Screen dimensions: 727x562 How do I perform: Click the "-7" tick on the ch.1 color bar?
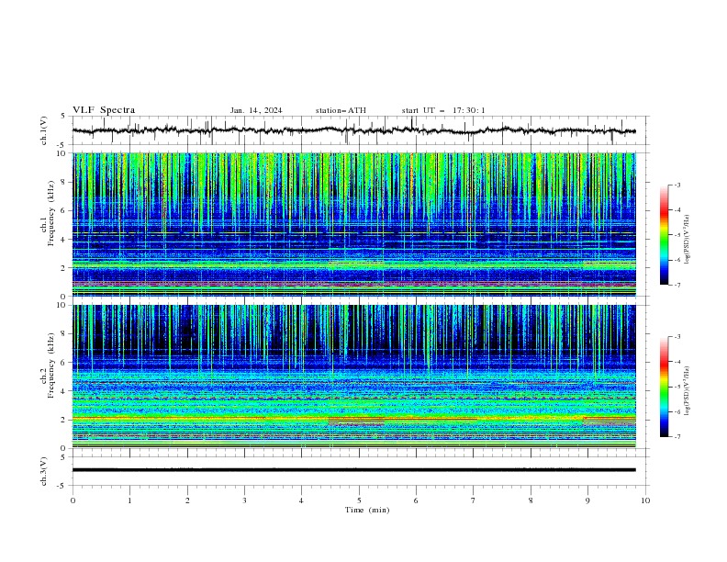point(677,285)
